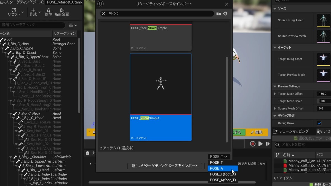Open hierarchy tree settings gear
The width and height of the screenshot is (331, 186).
coord(71,25)
